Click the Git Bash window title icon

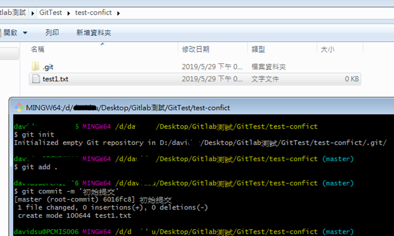point(19,107)
